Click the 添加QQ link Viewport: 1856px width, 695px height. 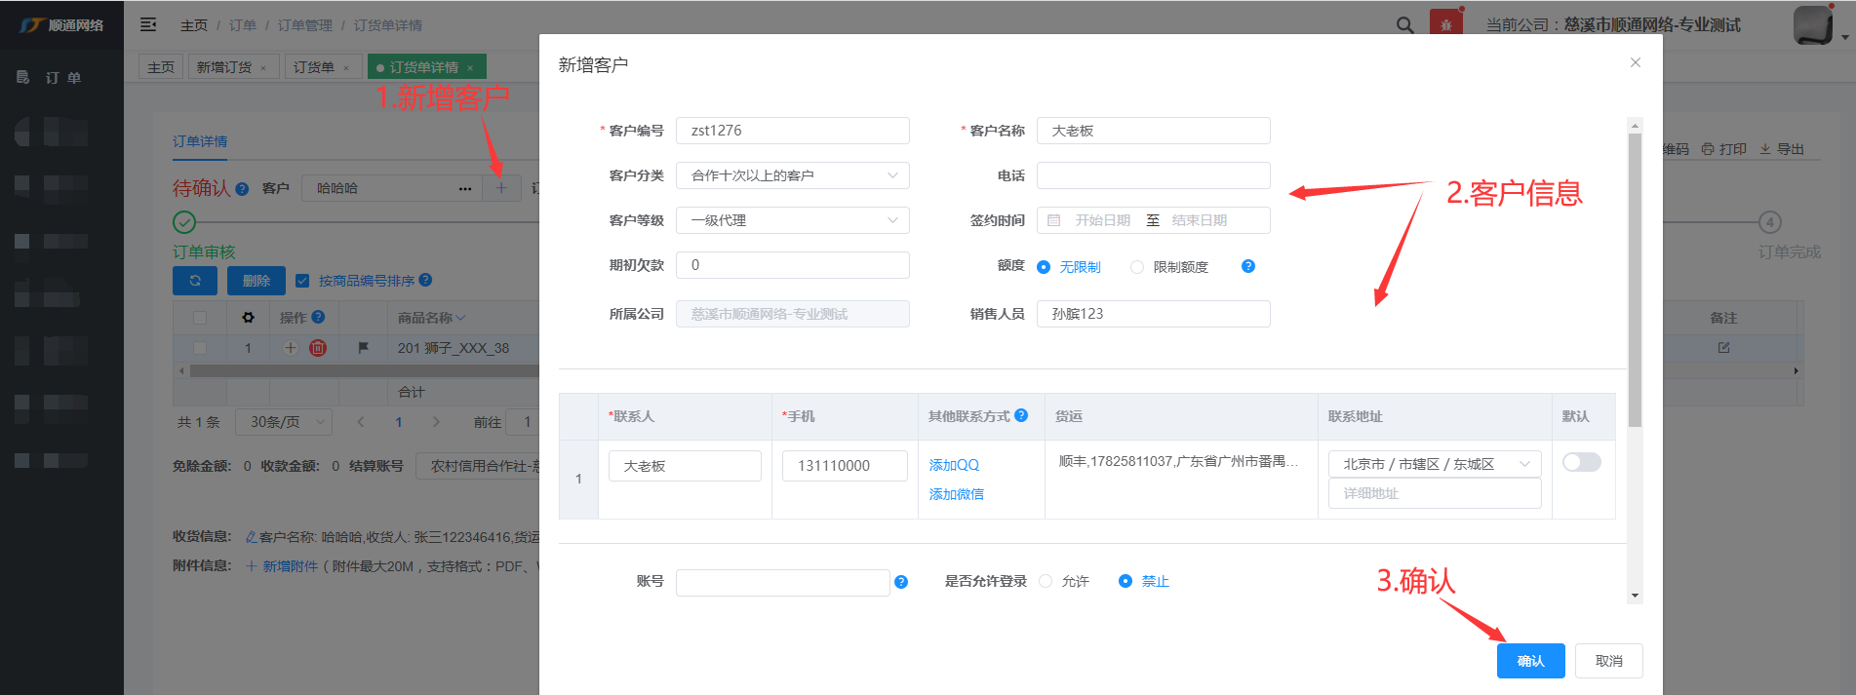click(x=954, y=465)
